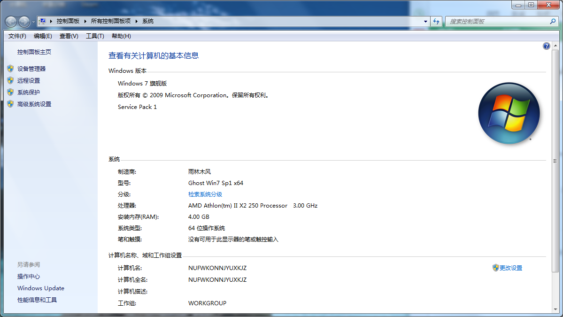Viewport: 563px width, 317px height.
Task: Open 远程设置 link
Action: [x=29, y=80]
